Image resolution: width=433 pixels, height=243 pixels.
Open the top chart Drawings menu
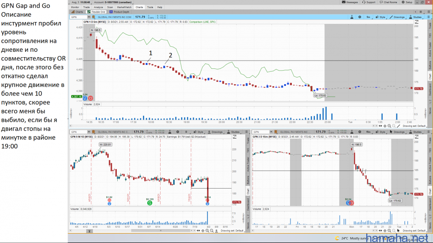pos(397,17)
